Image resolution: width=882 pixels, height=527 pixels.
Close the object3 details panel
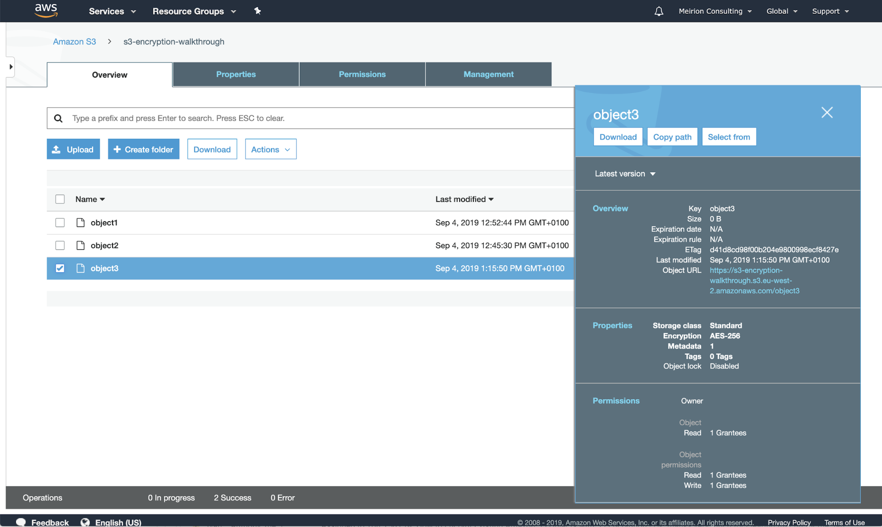click(827, 112)
